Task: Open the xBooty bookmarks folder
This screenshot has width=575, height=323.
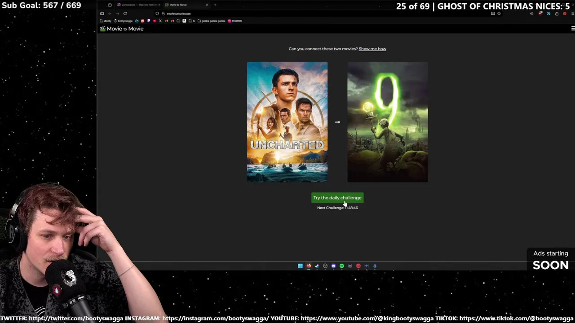Action: coord(106,21)
